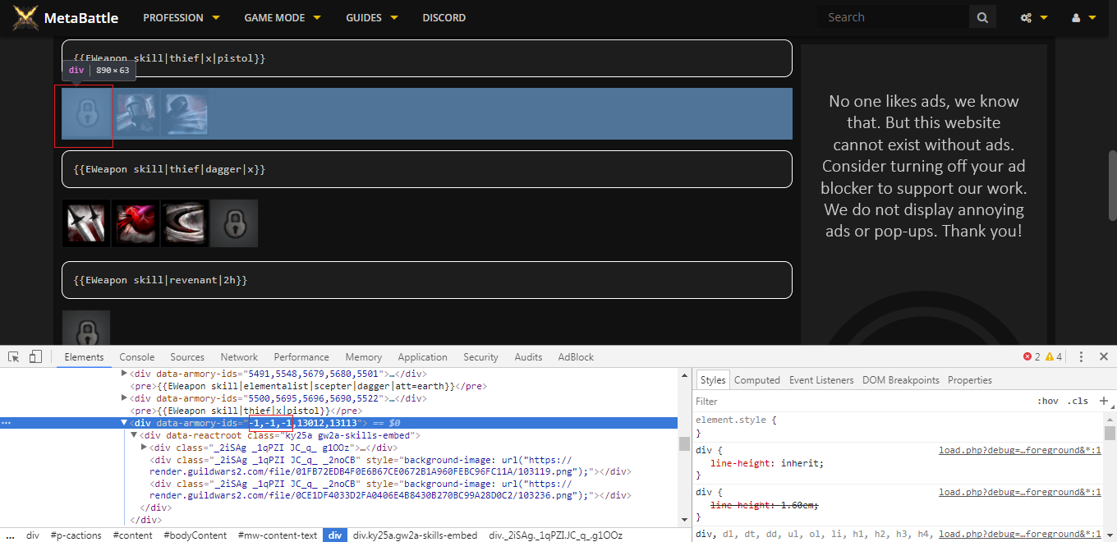Expand the GAME MODE dropdown menu
The image size is (1117, 542).
[283, 17]
